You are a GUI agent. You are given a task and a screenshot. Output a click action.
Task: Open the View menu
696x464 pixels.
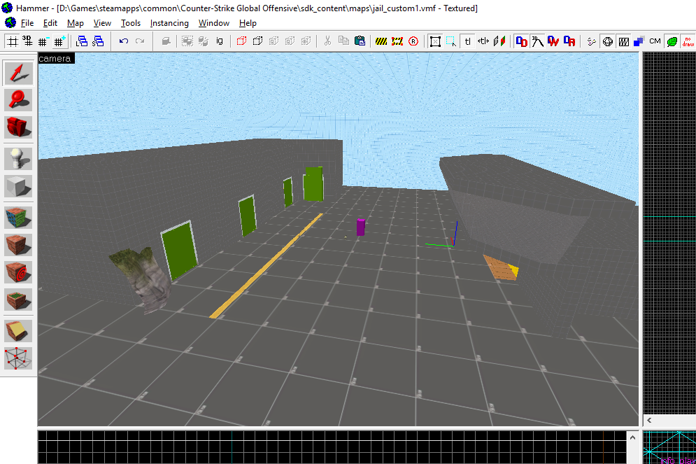coord(102,23)
